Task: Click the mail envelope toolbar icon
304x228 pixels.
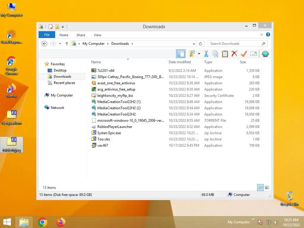Action: pos(254,54)
